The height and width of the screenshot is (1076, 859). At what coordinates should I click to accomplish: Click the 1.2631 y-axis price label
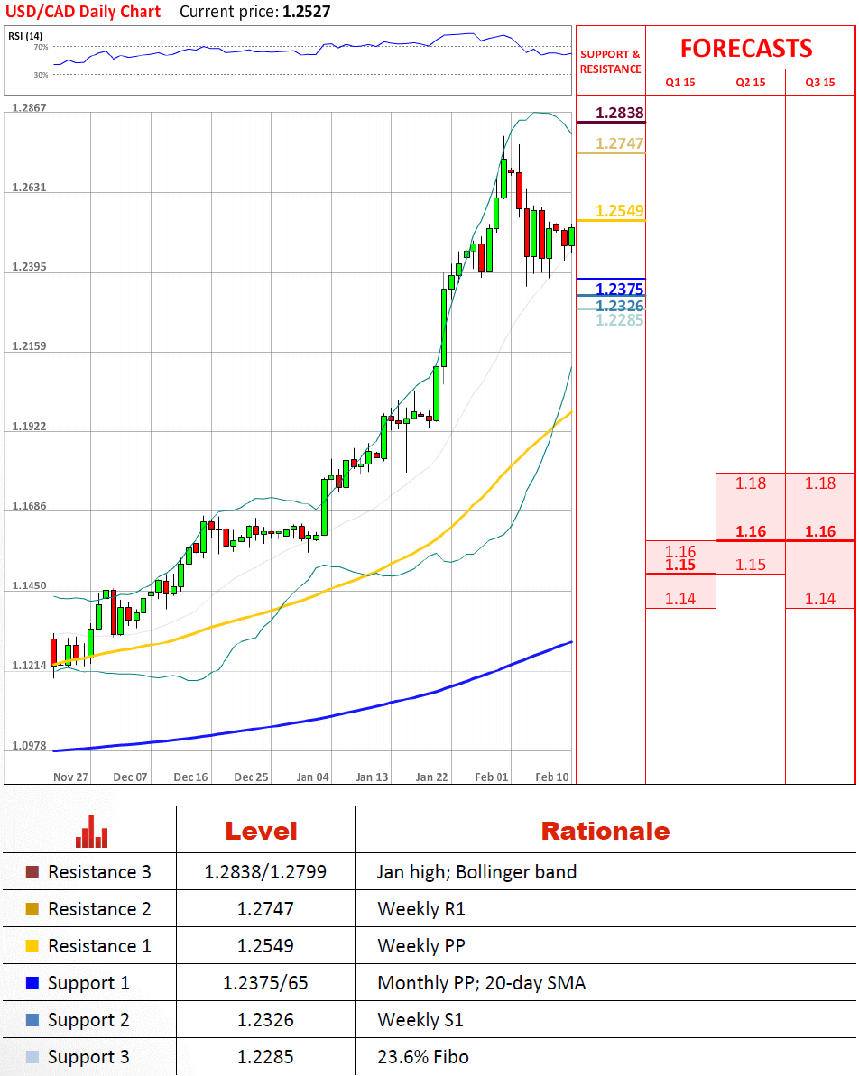tap(29, 188)
